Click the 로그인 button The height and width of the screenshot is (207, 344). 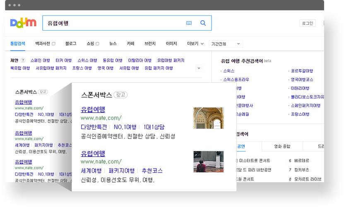(x=308, y=23)
